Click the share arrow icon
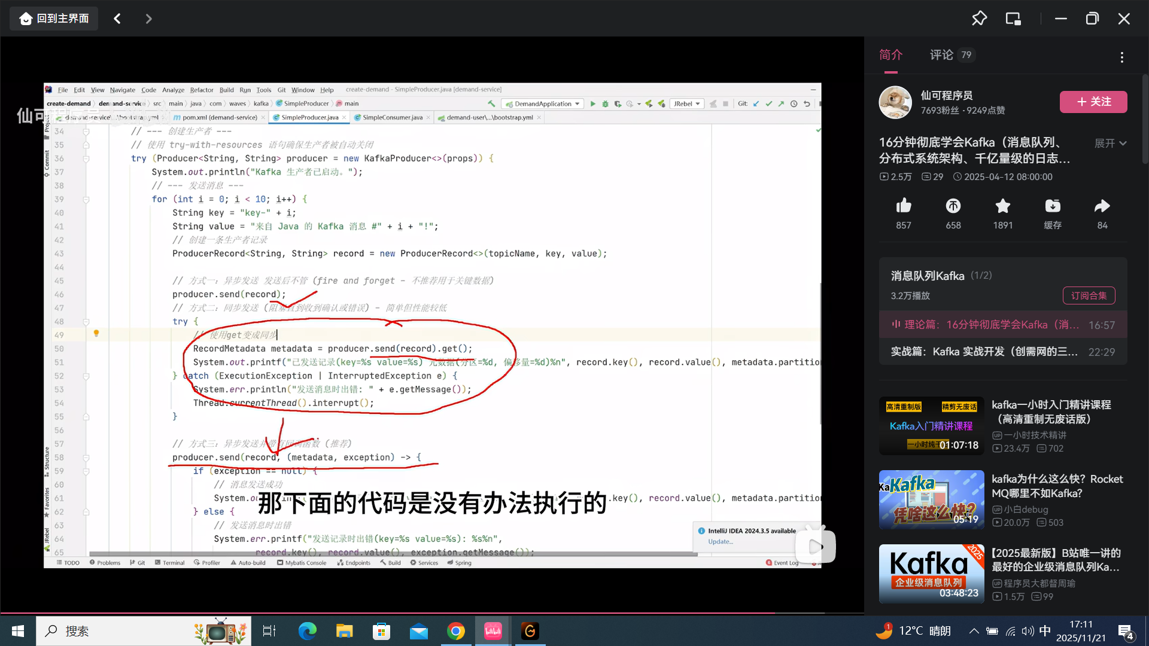 pyautogui.click(x=1102, y=206)
